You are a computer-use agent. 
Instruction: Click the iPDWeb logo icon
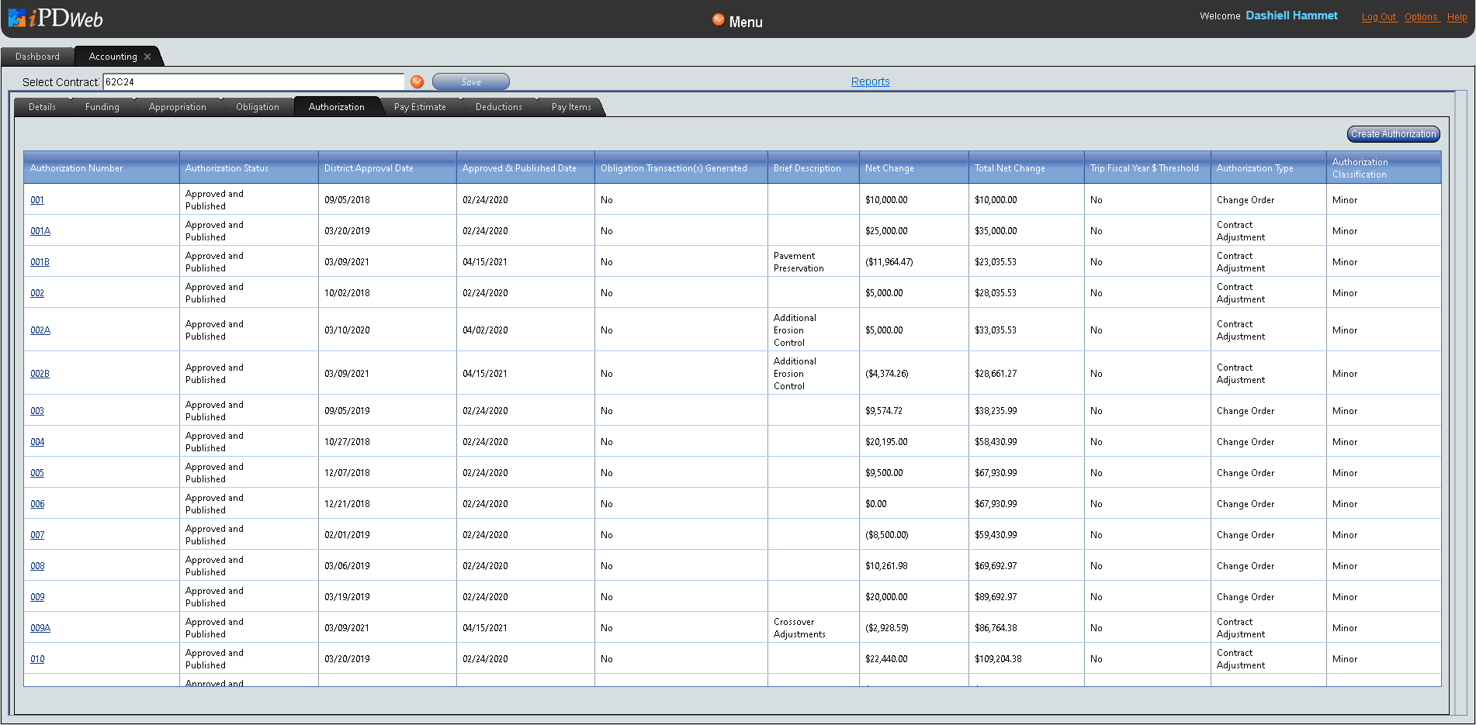point(17,18)
